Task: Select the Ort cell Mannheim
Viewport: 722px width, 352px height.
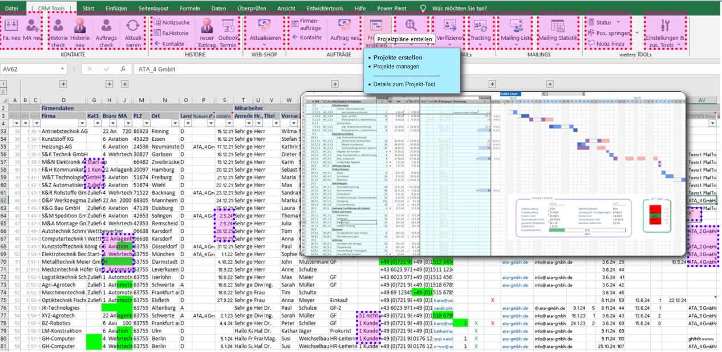Action: (x=165, y=200)
